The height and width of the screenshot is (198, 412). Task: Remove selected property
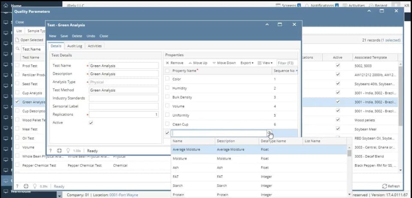pos(175,63)
